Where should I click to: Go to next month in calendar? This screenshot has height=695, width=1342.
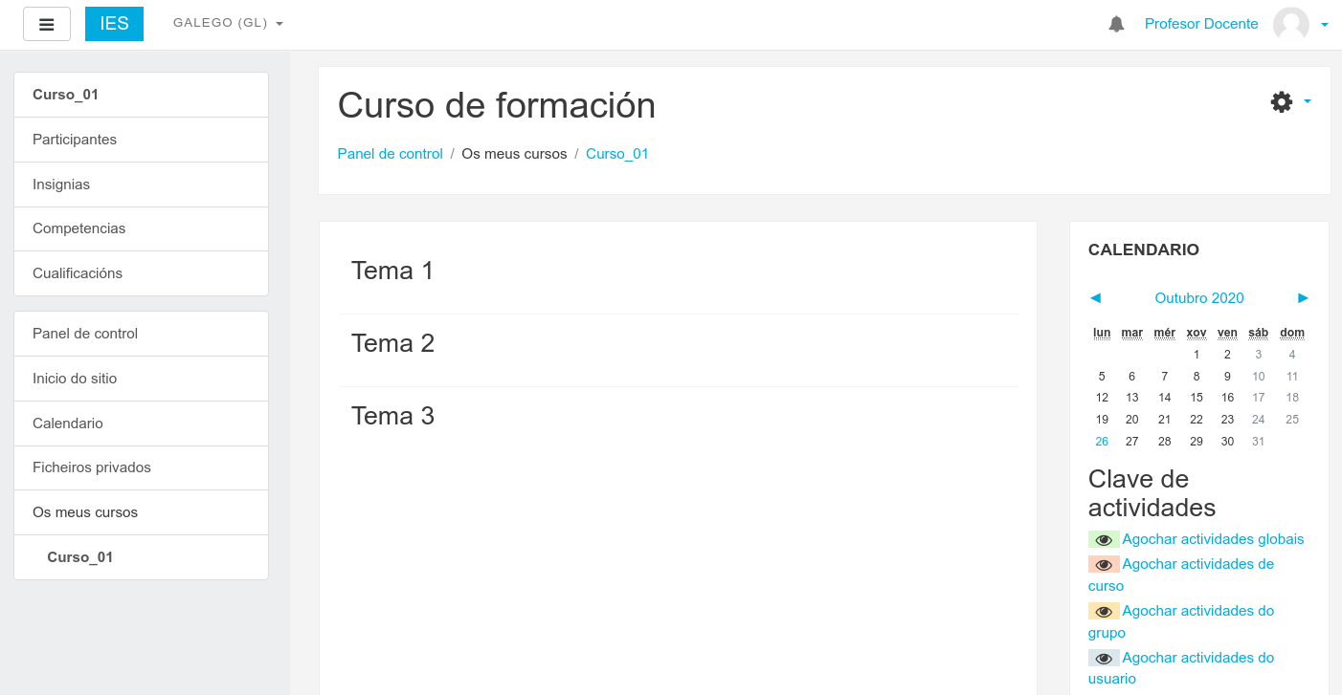1303,297
